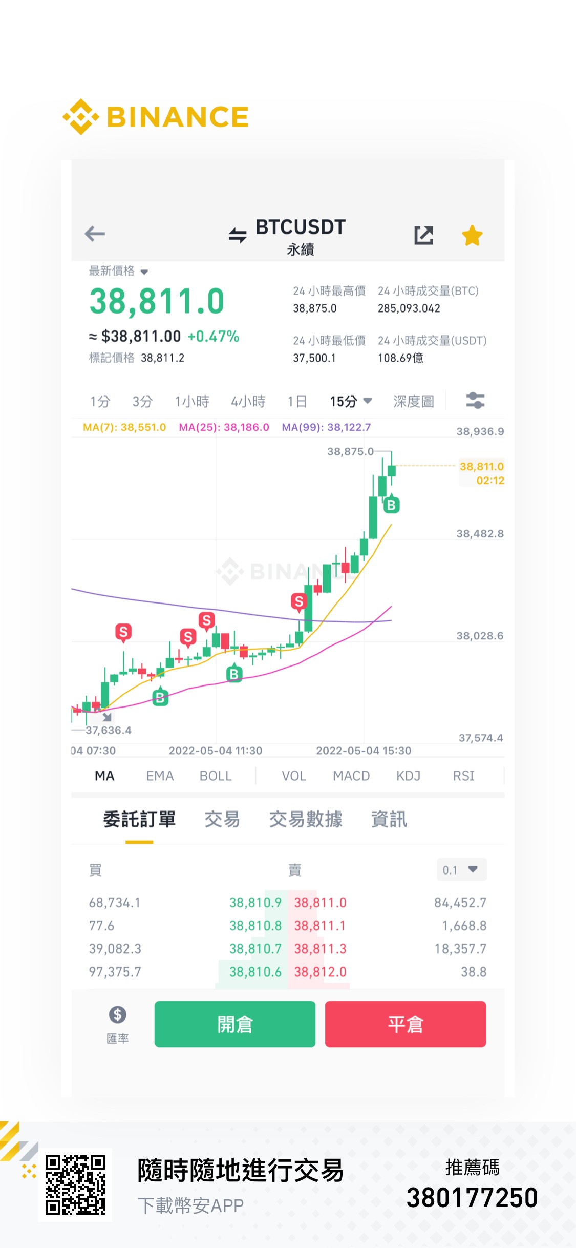Select the 1小時 timeframe
The height and width of the screenshot is (1248, 576).
[x=192, y=401]
